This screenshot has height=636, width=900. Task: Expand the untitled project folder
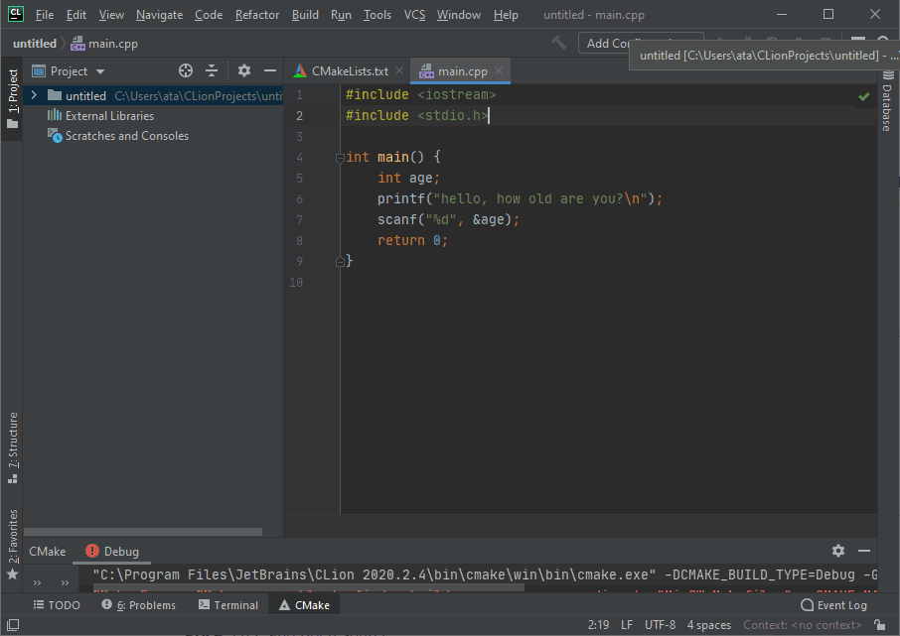tap(32, 94)
